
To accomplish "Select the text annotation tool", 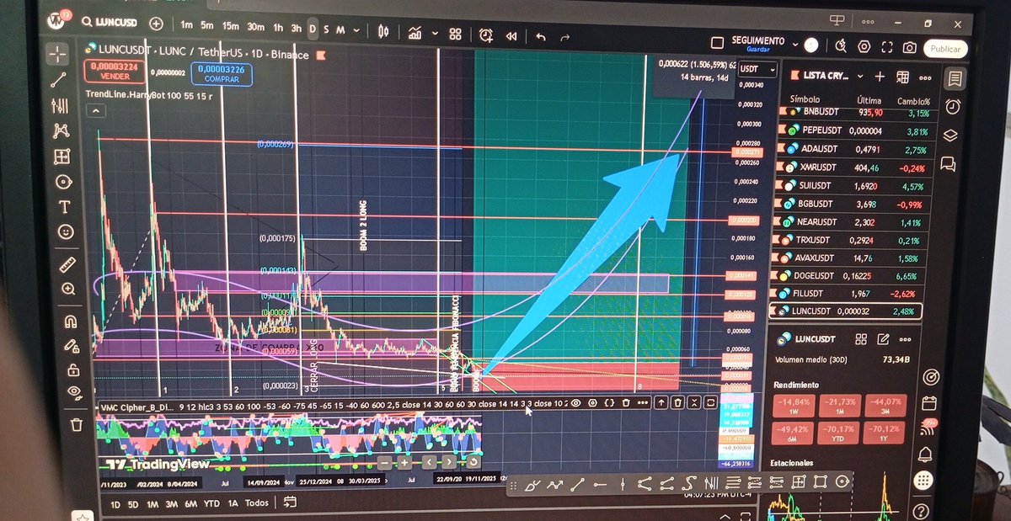I will (x=64, y=207).
